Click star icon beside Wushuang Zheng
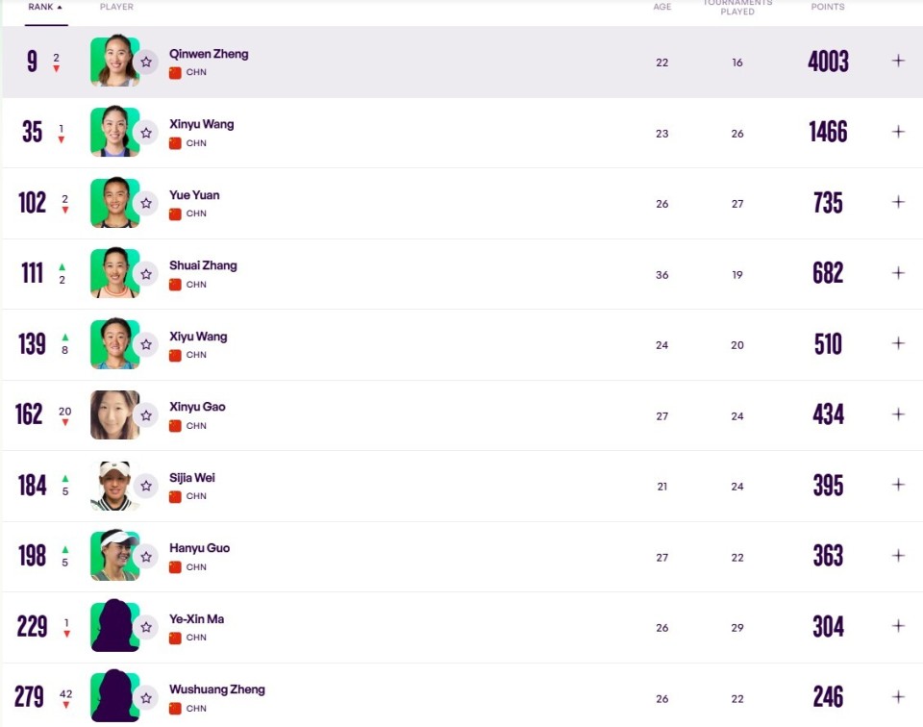Viewport: 923px width, 727px height. (146, 697)
